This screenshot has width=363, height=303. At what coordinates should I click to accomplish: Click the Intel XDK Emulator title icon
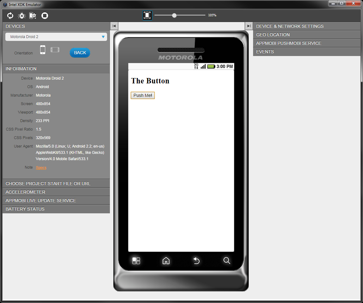tap(5, 5)
